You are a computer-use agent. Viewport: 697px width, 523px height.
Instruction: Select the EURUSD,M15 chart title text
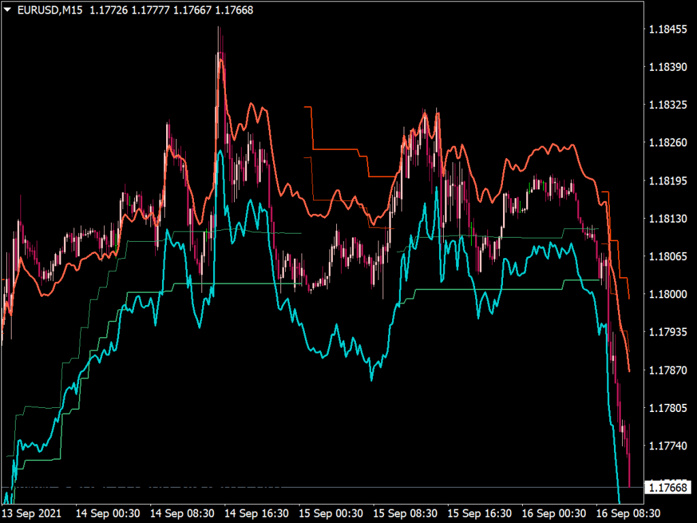point(50,10)
